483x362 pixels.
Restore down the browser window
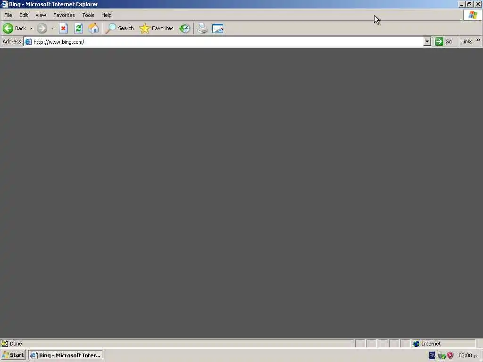(x=469, y=4)
